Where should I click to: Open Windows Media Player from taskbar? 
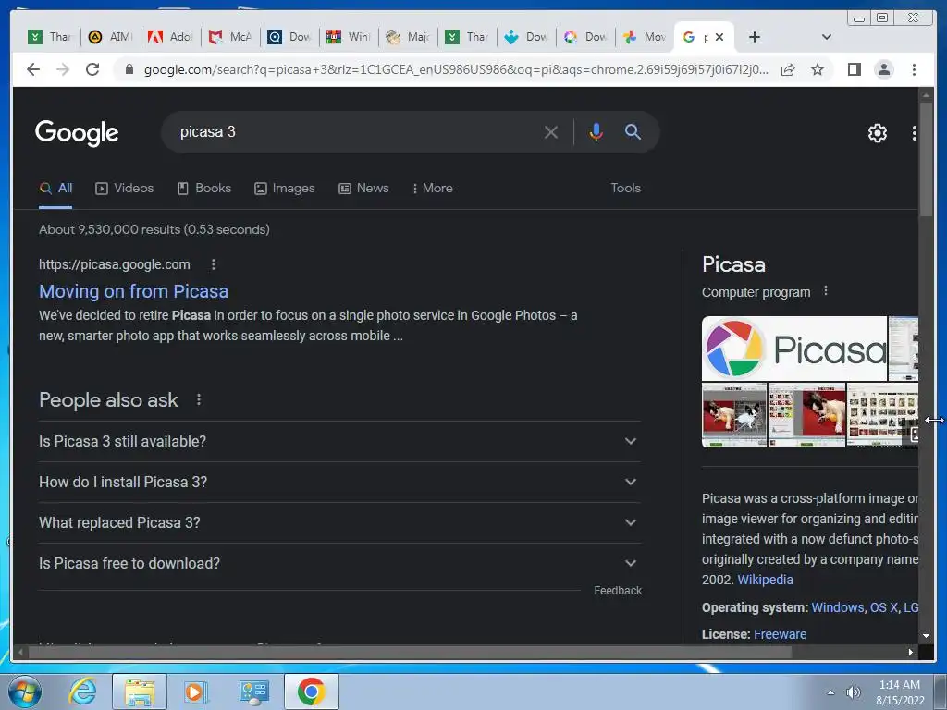[196, 692]
